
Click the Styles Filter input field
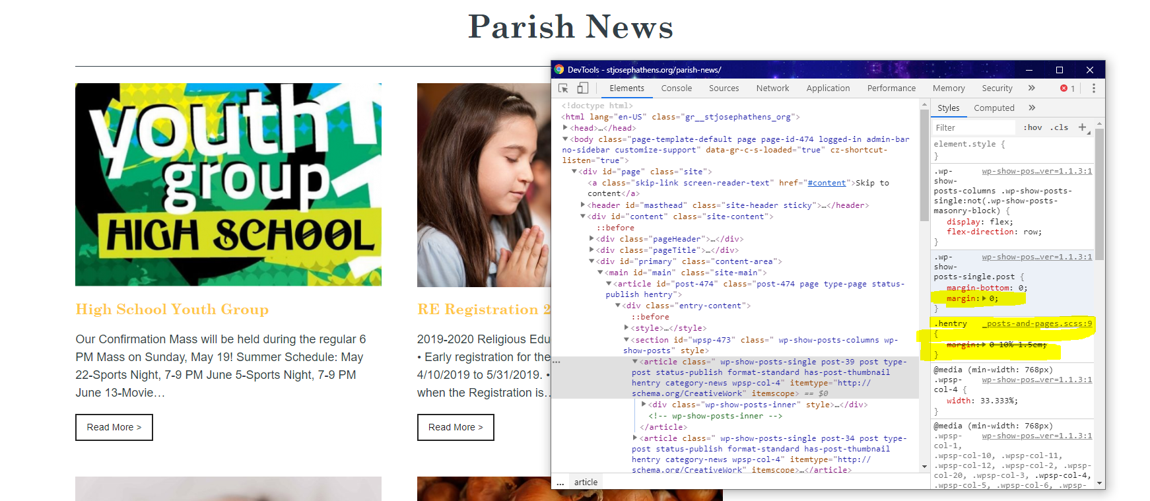pos(973,127)
